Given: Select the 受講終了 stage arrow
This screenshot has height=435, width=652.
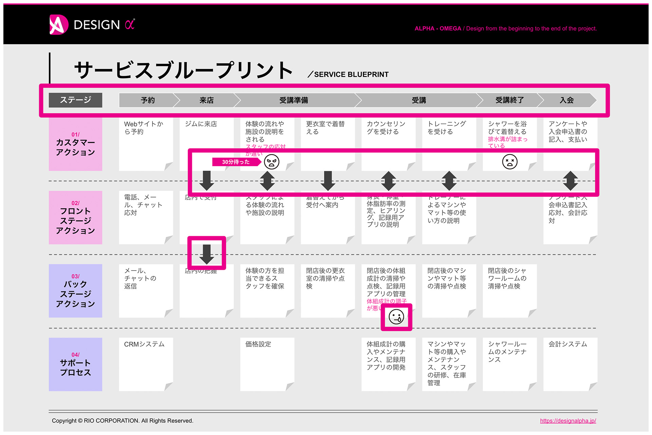Looking at the screenshot, I should click(x=510, y=100).
